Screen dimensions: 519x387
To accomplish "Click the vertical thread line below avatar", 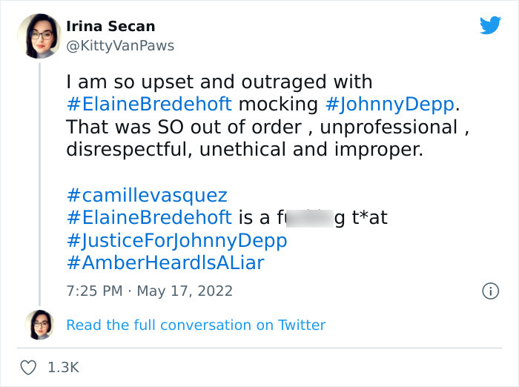I will 39,185.
